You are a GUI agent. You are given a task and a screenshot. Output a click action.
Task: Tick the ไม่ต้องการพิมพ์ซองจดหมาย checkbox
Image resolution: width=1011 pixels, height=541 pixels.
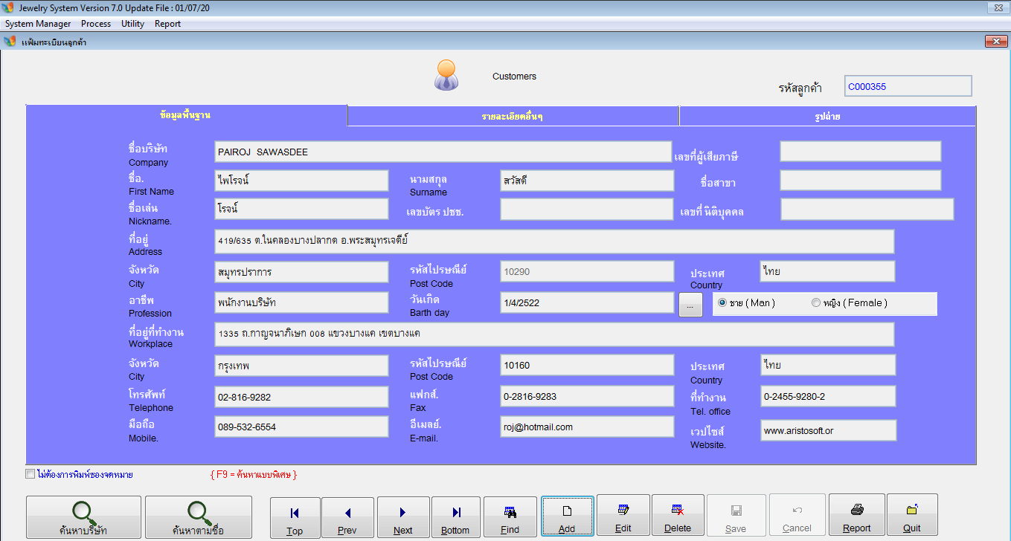tap(31, 474)
